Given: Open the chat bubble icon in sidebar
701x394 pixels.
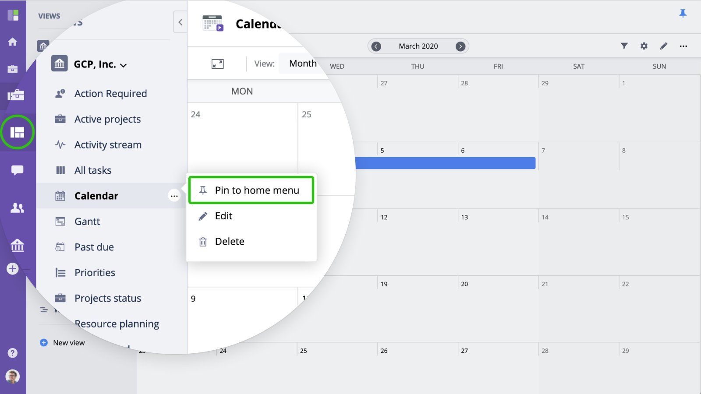Looking at the screenshot, I should pos(17,170).
